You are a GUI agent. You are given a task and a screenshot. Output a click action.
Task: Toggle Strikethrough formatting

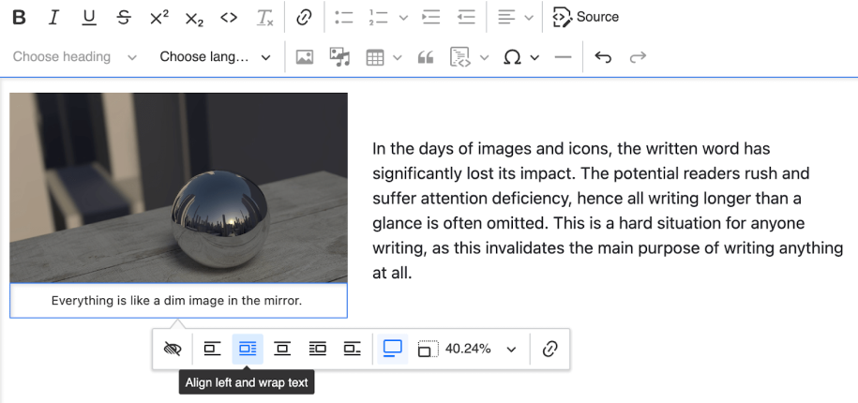click(124, 18)
